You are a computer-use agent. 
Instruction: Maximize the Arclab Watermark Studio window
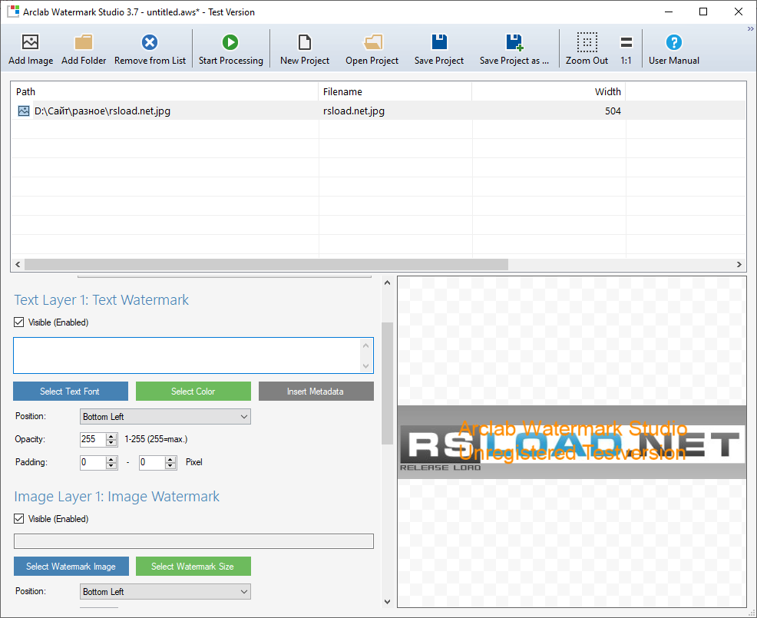tap(703, 12)
